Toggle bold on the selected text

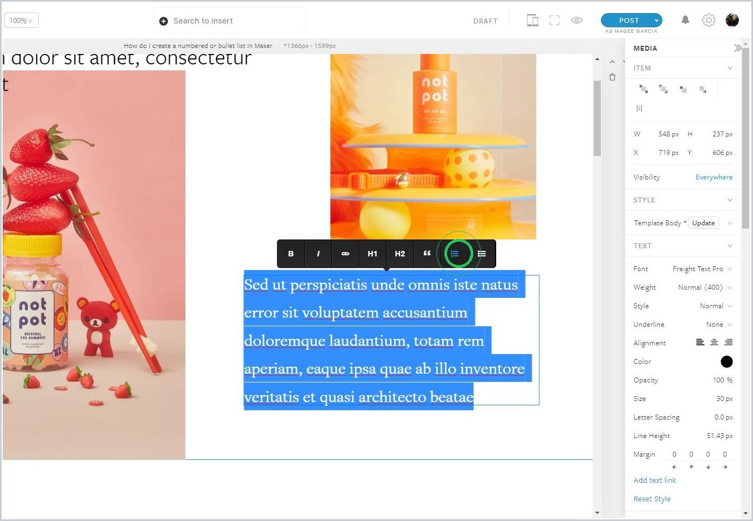tap(291, 254)
